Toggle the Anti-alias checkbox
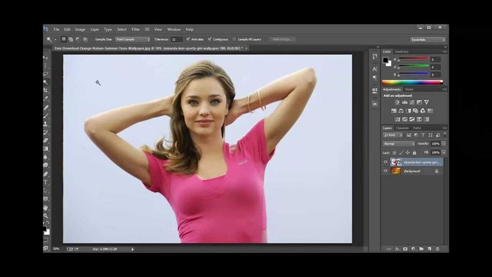The image size is (492, 277). [x=188, y=39]
